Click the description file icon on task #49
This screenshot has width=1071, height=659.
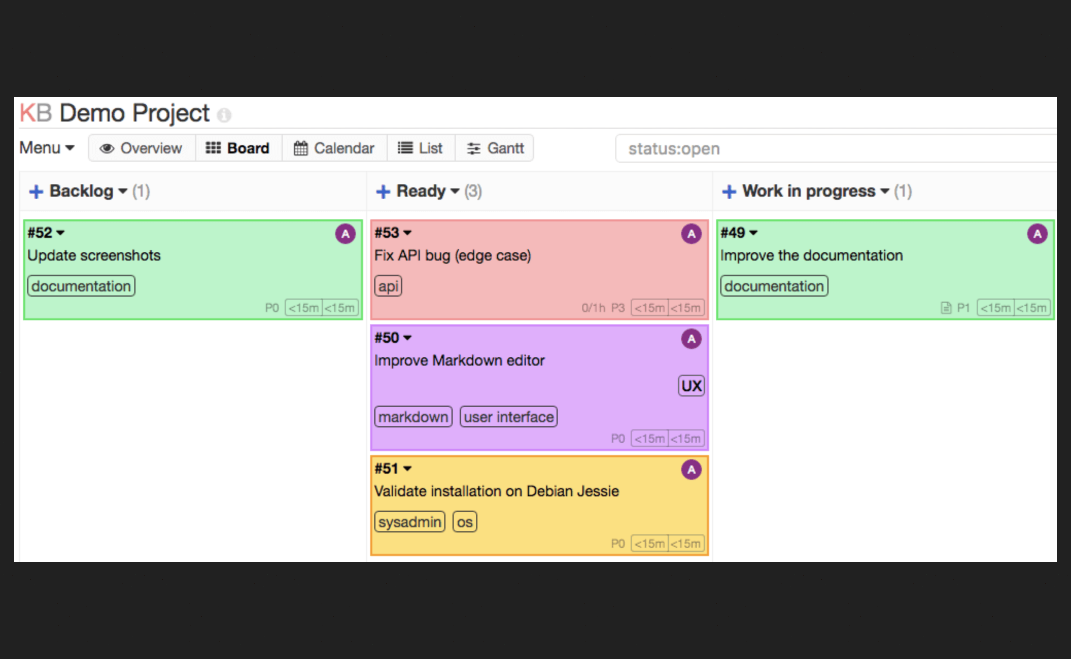point(946,308)
